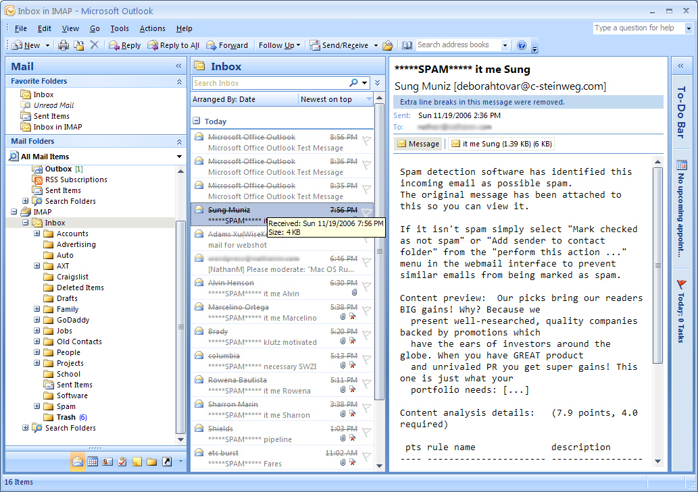This screenshot has height=492, width=698.
Task: Click magnifier icon in Search Inbox
Action: 353,82
